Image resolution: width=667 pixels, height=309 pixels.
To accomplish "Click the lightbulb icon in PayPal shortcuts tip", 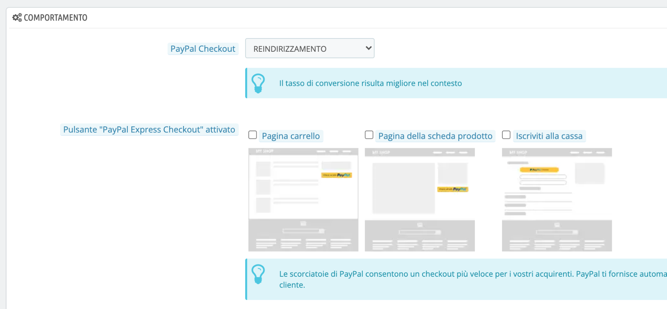I will (258, 274).
